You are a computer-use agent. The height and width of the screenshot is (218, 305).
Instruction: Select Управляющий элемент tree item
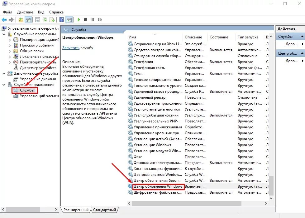pos(39,96)
